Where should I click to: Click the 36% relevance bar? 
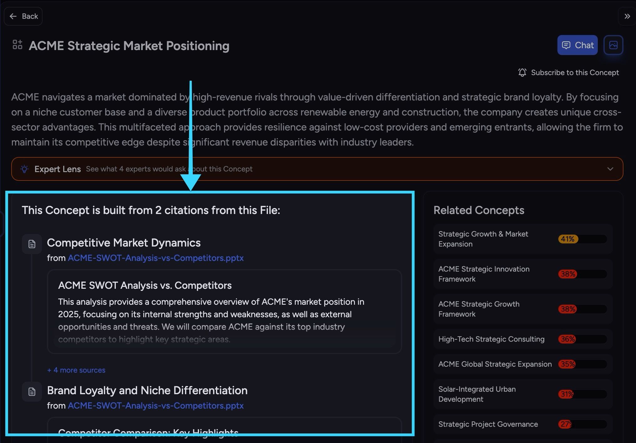click(582, 339)
